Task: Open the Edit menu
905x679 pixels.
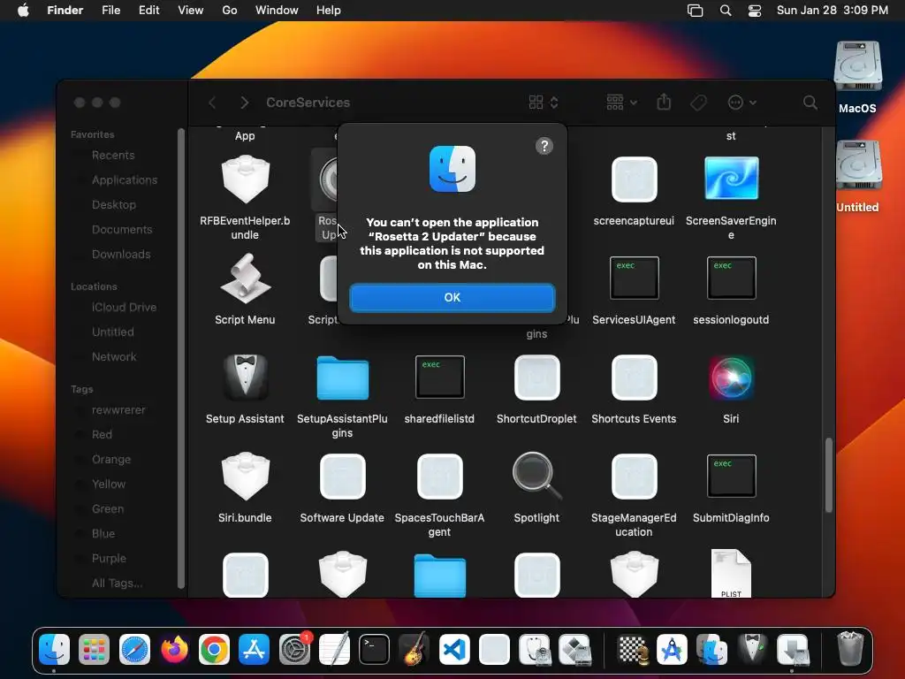Action: pos(148,11)
